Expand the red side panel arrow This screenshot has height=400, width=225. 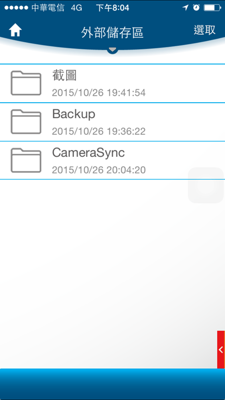point(221,349)
